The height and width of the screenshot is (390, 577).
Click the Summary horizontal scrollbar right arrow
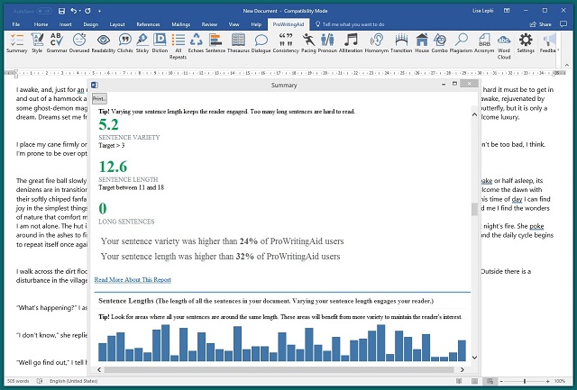click(x=463, y=369)
